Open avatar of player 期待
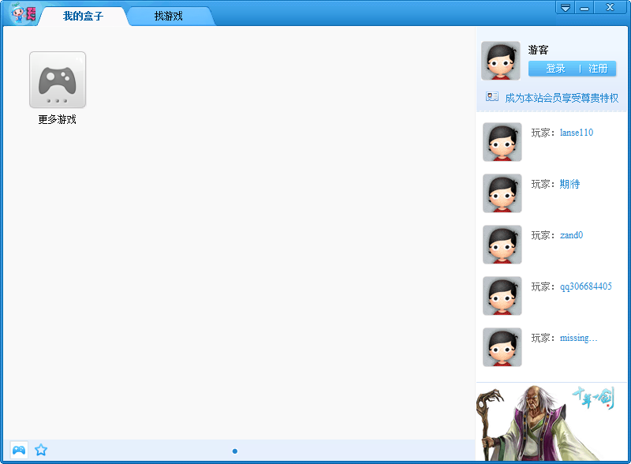 (x=502, y=193)
